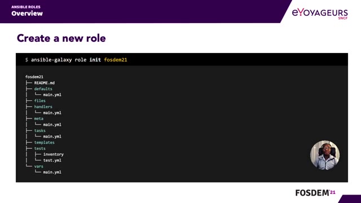Select main.yml inside the handlers folder

pyautogui.click(x=52, y=113)
